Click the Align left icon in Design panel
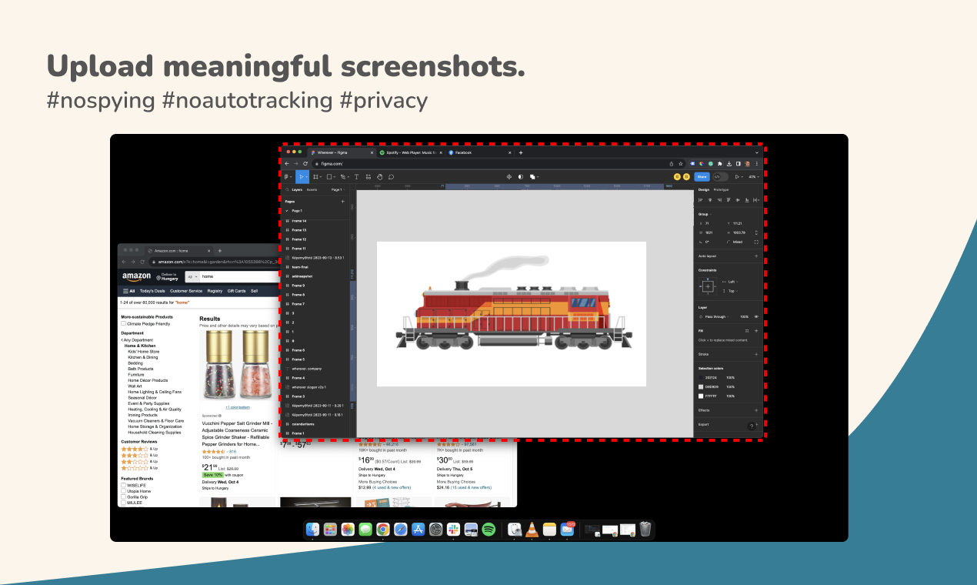The height and width of the screenshot is (585, 977). (701, 199)
